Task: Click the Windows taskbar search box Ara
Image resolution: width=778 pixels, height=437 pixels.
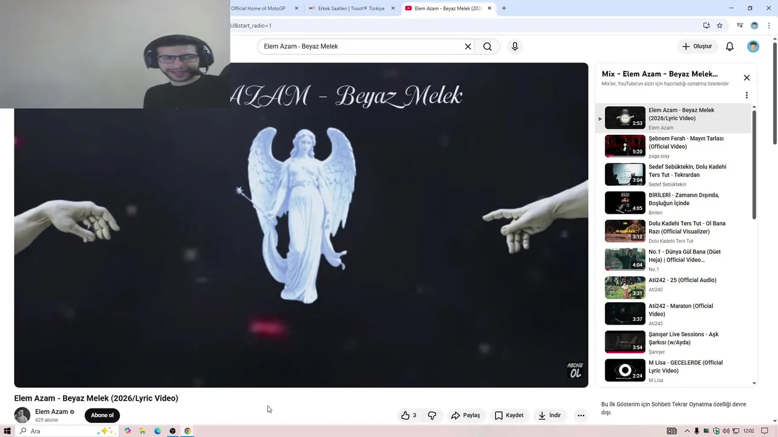Action: [67, 431]
